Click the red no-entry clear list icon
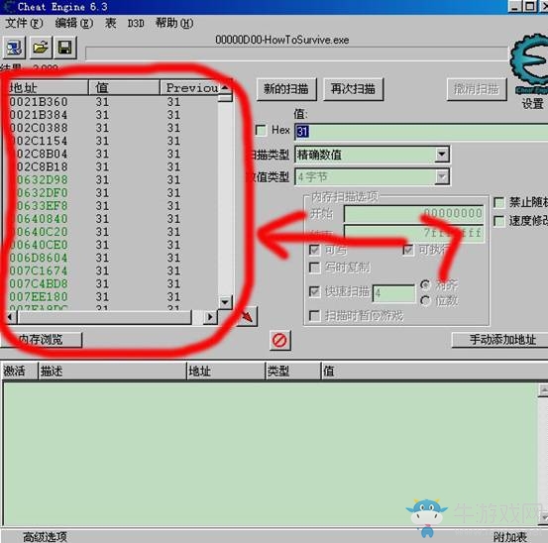 (279, 340)
